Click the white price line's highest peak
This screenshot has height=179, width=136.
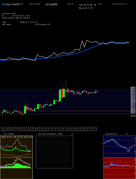(x=87, y=40)
